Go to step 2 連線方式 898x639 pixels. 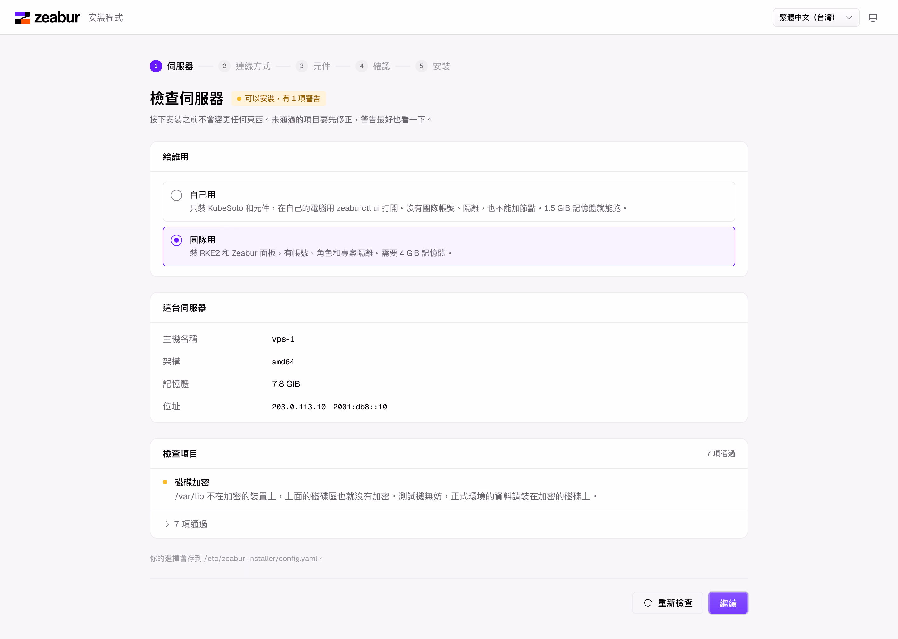(244, 66)
